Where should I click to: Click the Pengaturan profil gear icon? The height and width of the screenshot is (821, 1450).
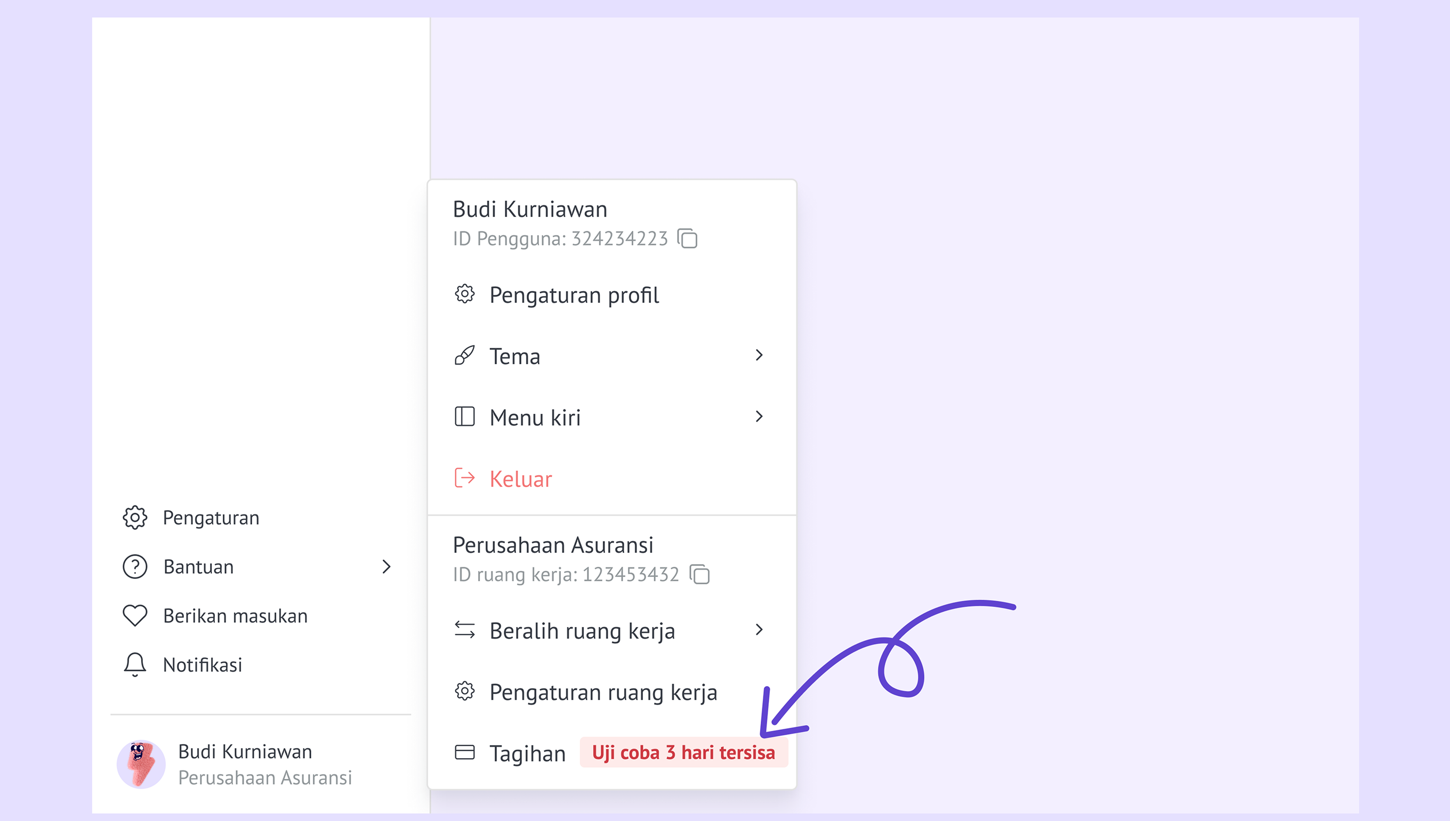464,294
